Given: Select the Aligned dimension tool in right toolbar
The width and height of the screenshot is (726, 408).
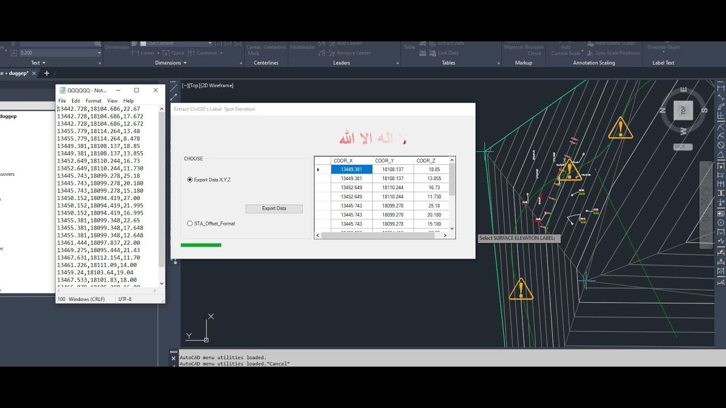Looking at the screenshot, I should [721, 97].
